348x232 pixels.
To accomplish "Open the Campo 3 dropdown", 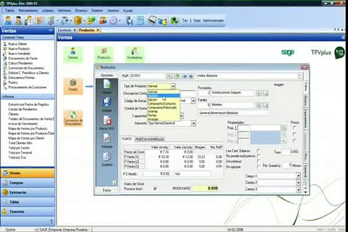I will [298, 189].
